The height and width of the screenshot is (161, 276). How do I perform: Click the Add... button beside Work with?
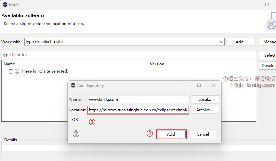(241, 42)
